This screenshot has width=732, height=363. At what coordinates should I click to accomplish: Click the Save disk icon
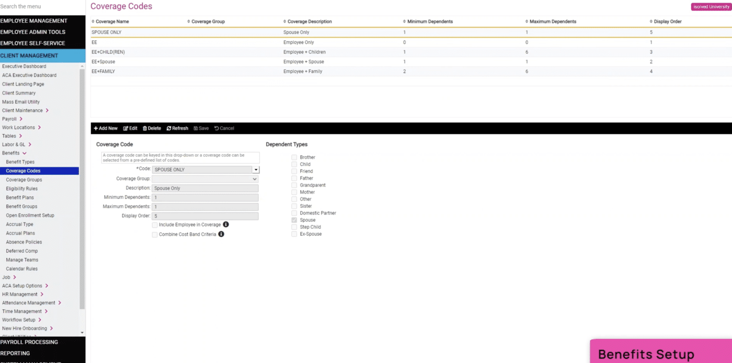tap(197, 128)
